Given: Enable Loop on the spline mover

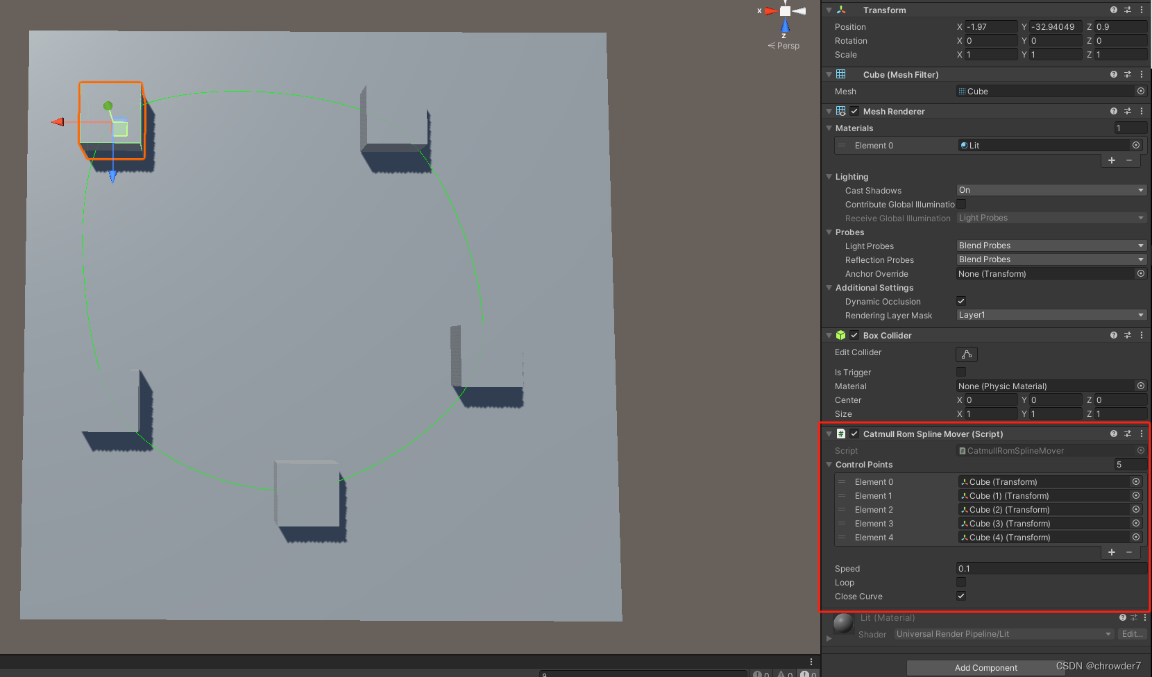Looking at the screenshot, I should 960,582.
